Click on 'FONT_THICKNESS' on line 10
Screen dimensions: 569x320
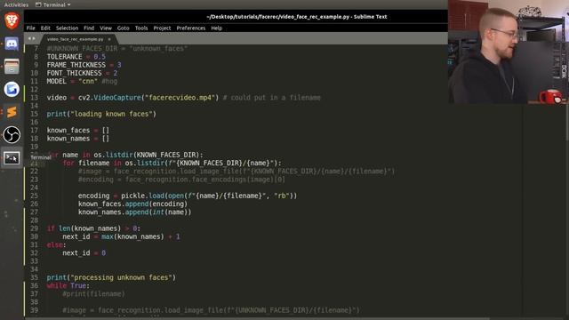[74, 73]
